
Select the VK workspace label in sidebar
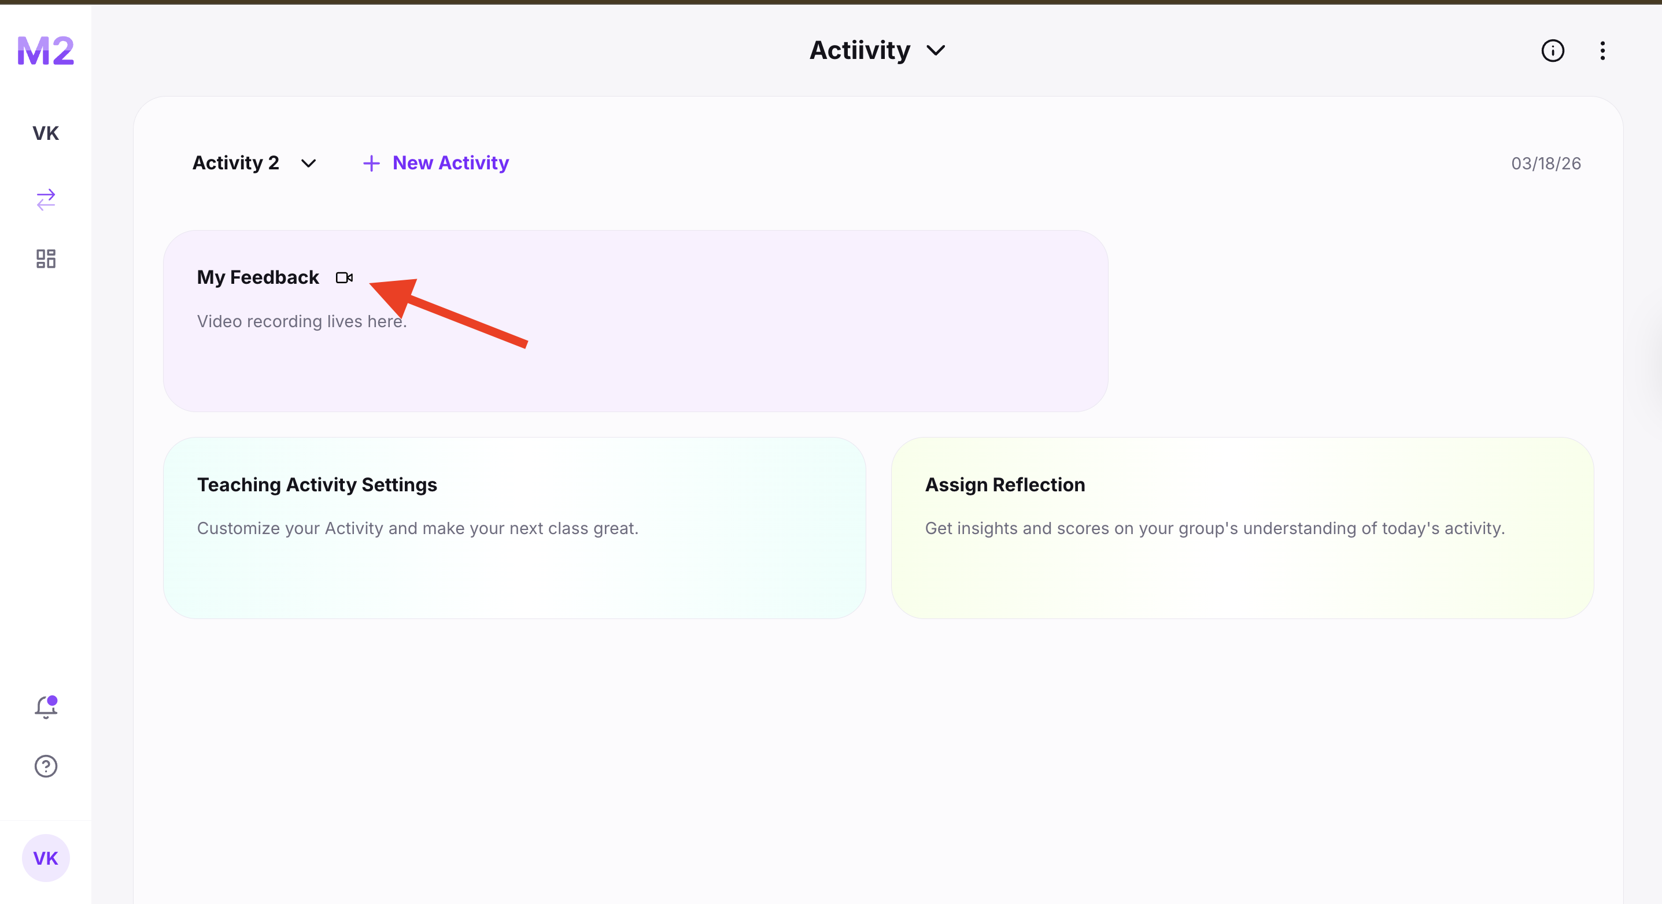46,134
